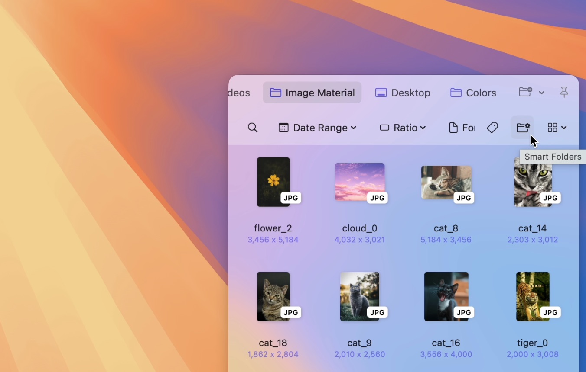Viewport: 586px width, 372px height.
Task: Click the pin icon in the top bar
Action: coord(564,92)
